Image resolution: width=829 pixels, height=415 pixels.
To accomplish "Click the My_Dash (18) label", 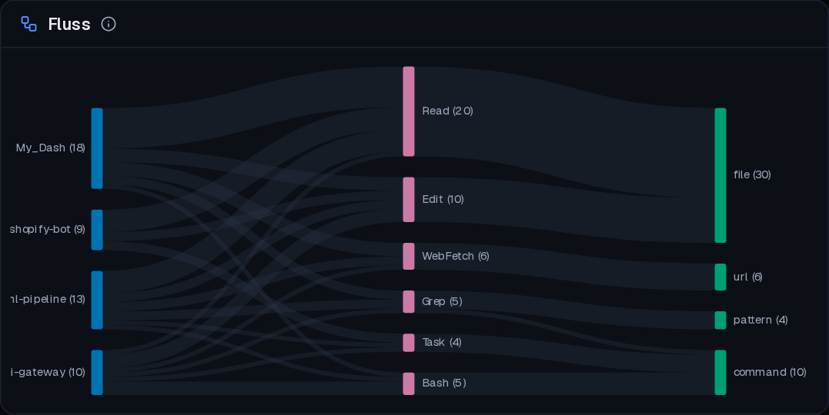I will [x=50, y=148].
